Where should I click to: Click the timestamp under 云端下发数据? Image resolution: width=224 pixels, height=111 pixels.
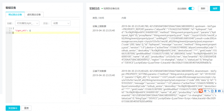click(104, 75)
